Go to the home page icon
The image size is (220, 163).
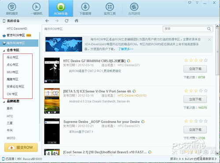point(77,21)
